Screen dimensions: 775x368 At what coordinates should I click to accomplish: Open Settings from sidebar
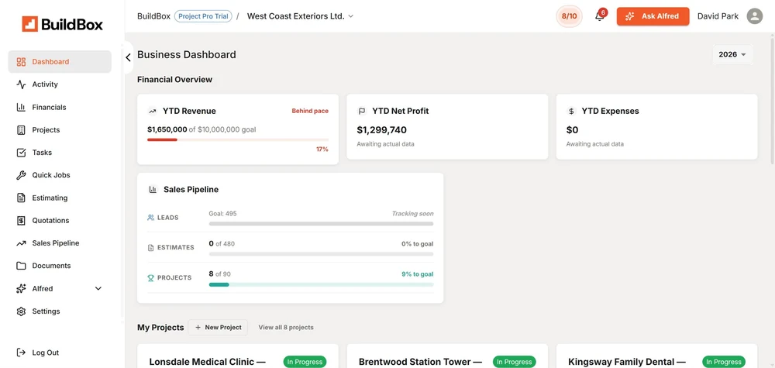click(x=60, y=311)
